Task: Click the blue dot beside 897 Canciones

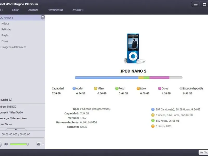Action: 153,109
